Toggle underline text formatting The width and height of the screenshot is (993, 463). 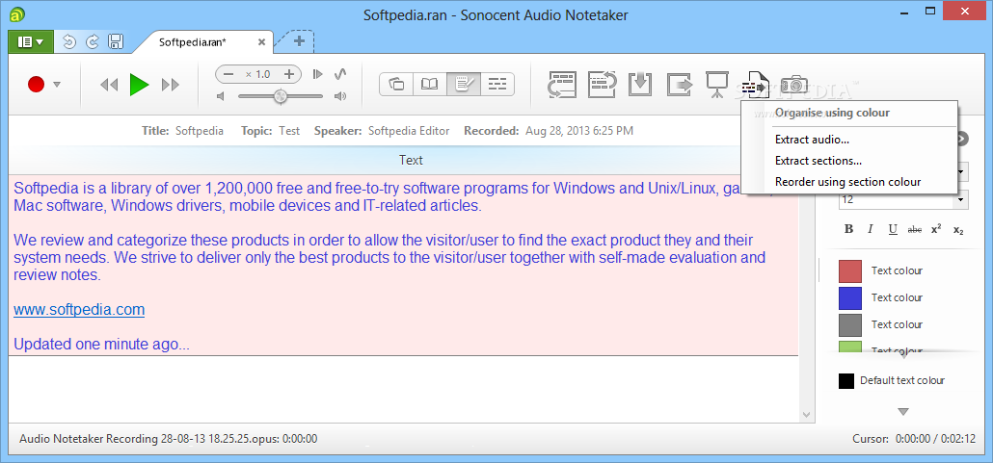[893, 230]
